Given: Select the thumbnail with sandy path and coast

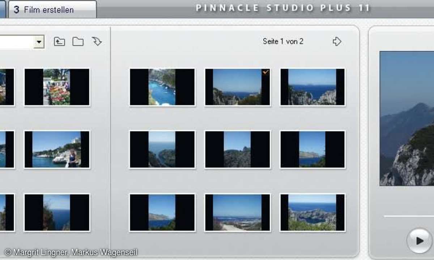Looking at the screenshot, I should 238,213.
